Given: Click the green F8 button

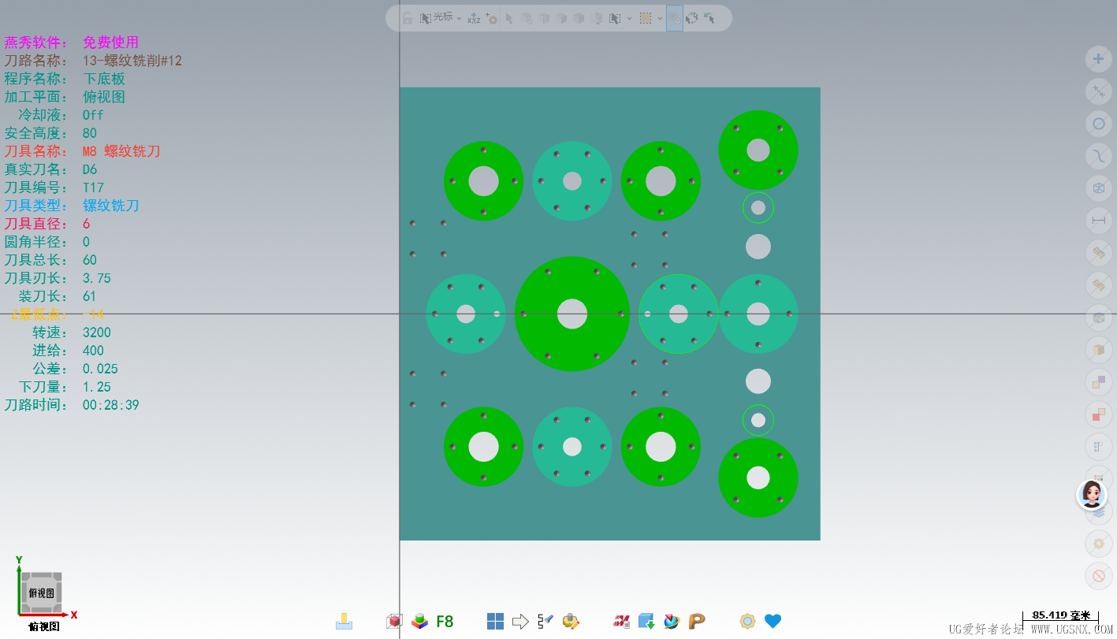Looking at the screenshot, I should (445, 622).
